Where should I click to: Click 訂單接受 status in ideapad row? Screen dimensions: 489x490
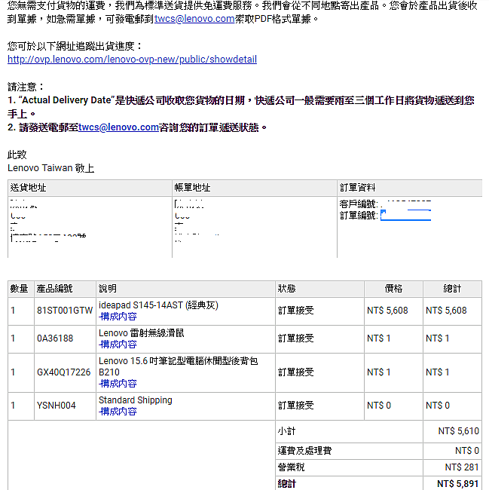(x=295, y=311)
